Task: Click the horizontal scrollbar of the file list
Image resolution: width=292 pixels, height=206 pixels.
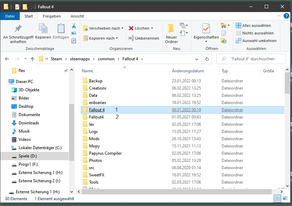Action: (173, 192)
